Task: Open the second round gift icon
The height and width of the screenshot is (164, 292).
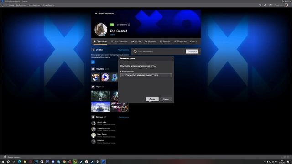Action: (105, 77)
